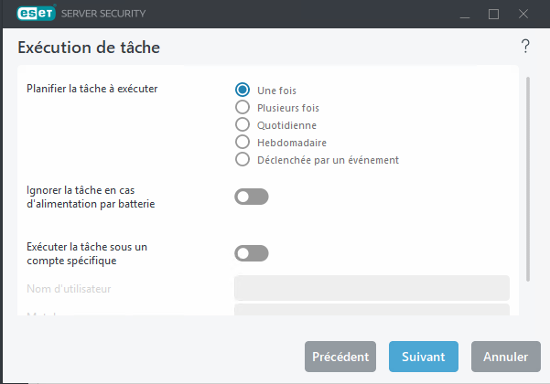Click the "SERVER SECURITY" title text
550x384 pixels.
pos(105,14)
